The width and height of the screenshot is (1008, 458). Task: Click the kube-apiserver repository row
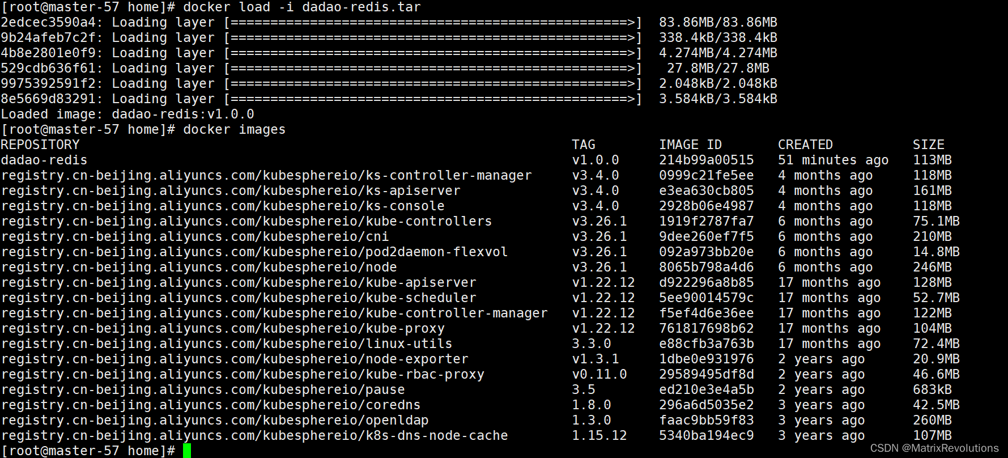coord(239,283)
